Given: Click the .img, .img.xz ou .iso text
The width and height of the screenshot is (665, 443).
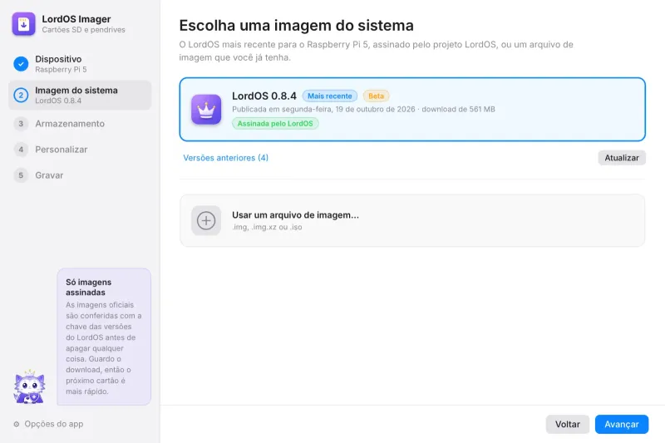Looking at the screenshot, I should coord(267,227).
